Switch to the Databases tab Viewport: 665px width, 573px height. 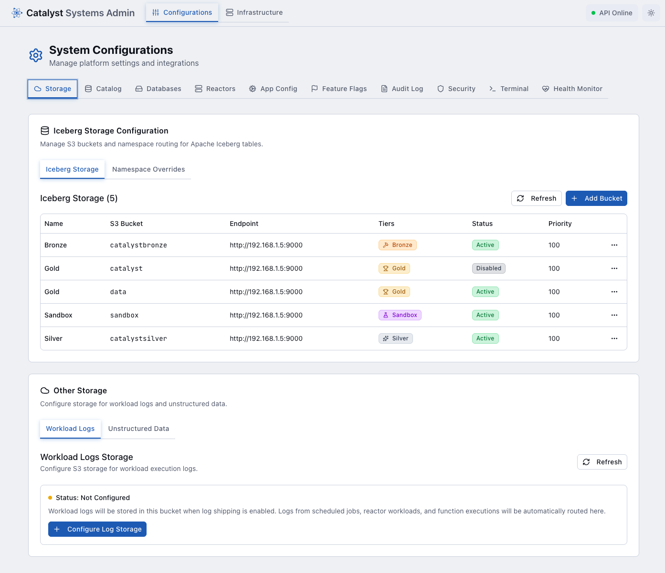[158, 89]
